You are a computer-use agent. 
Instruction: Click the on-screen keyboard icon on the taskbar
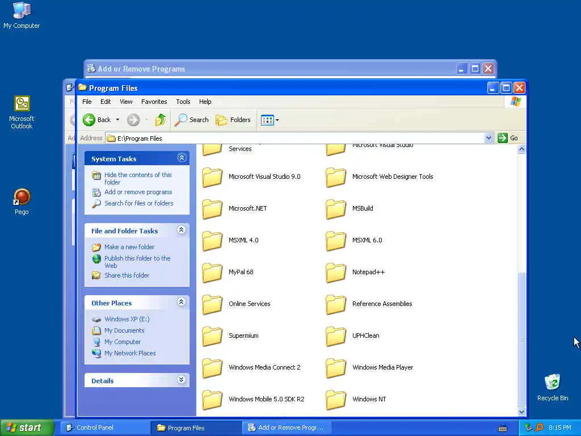pyautogui.click(x=503, y=429)
